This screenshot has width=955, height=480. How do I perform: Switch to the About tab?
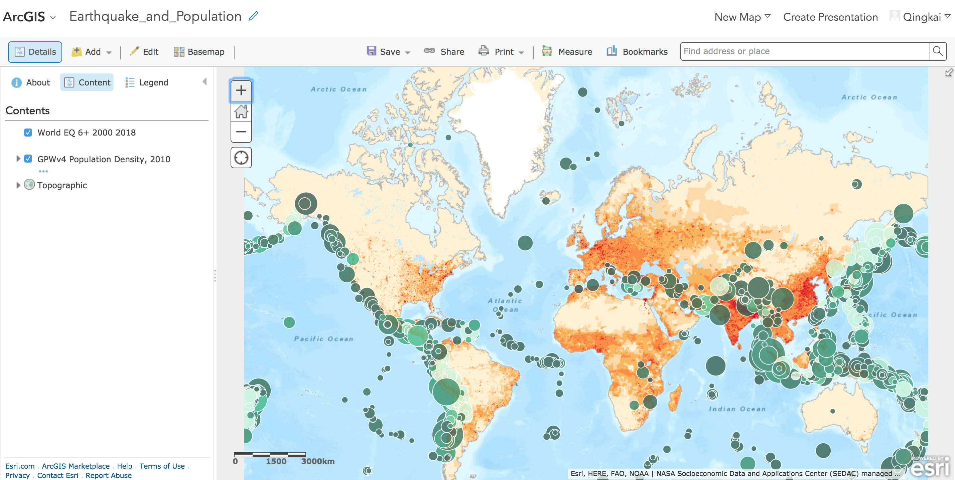31,82
